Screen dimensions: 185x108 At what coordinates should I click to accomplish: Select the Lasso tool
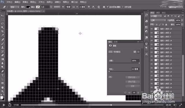click(2, 23)
